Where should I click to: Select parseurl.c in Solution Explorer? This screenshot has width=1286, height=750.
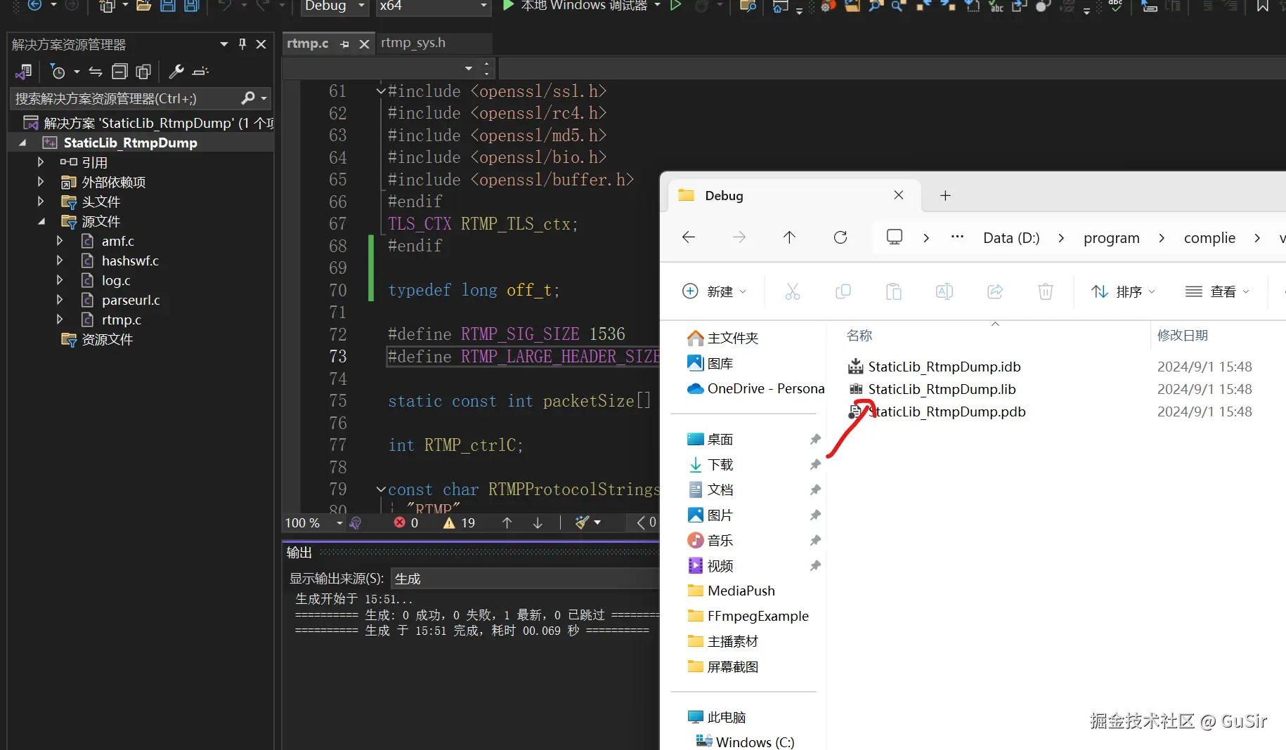tap(131, 300)
